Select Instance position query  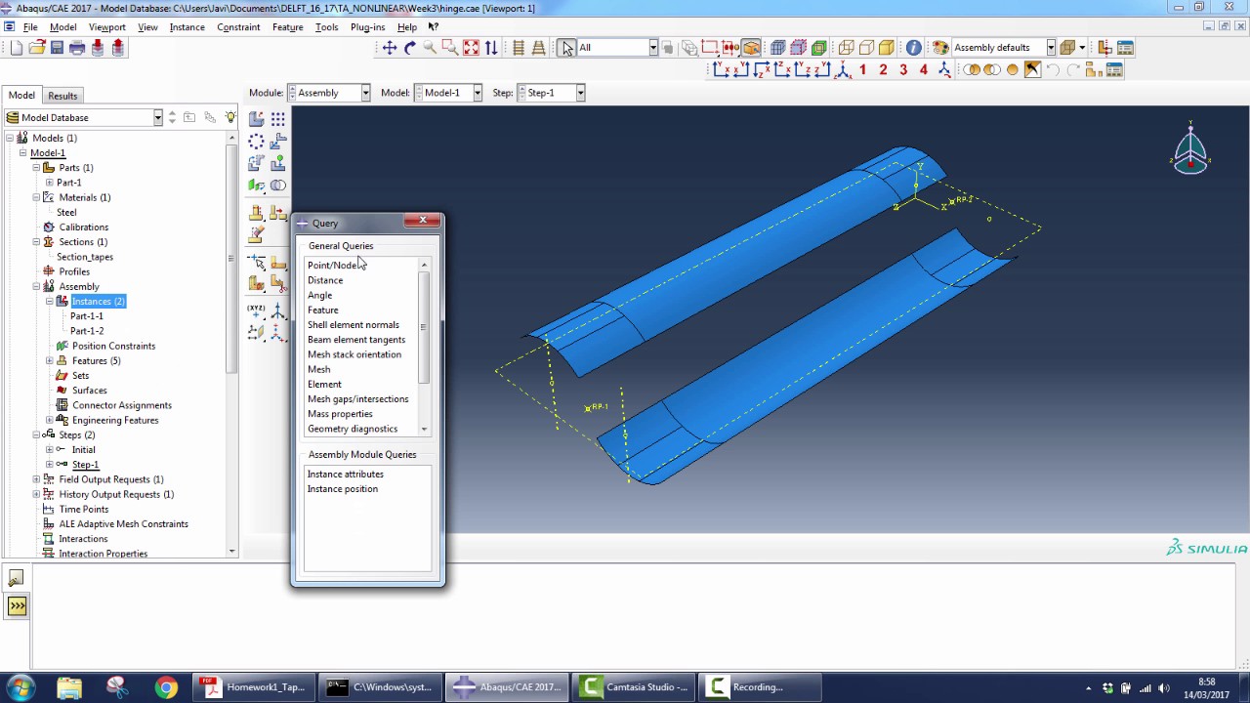coord(343,489)
